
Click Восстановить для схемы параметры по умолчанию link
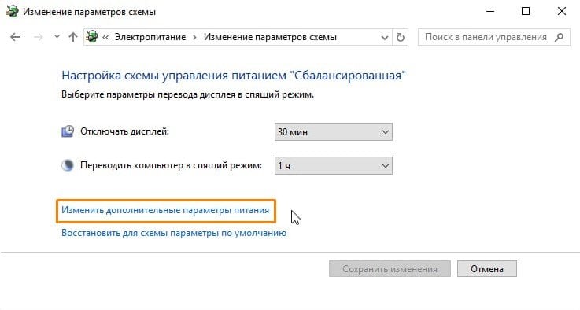pos(174,233)
